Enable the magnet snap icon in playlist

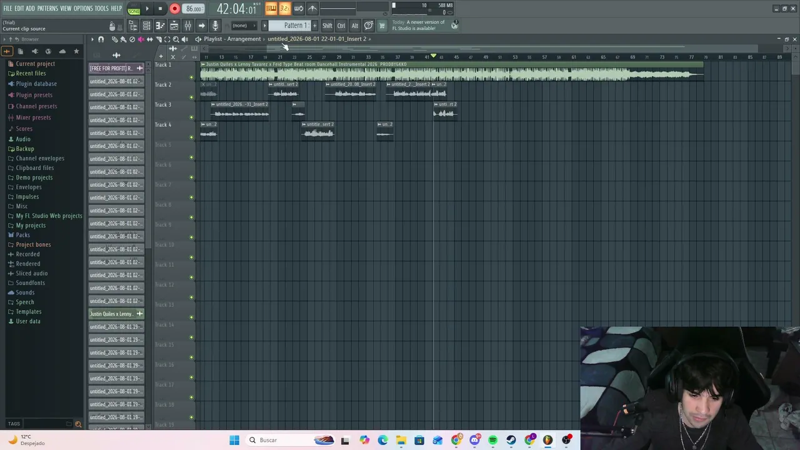(x=101, y=39)
